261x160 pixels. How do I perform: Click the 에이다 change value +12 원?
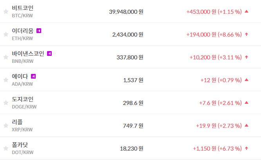(208, 80)
